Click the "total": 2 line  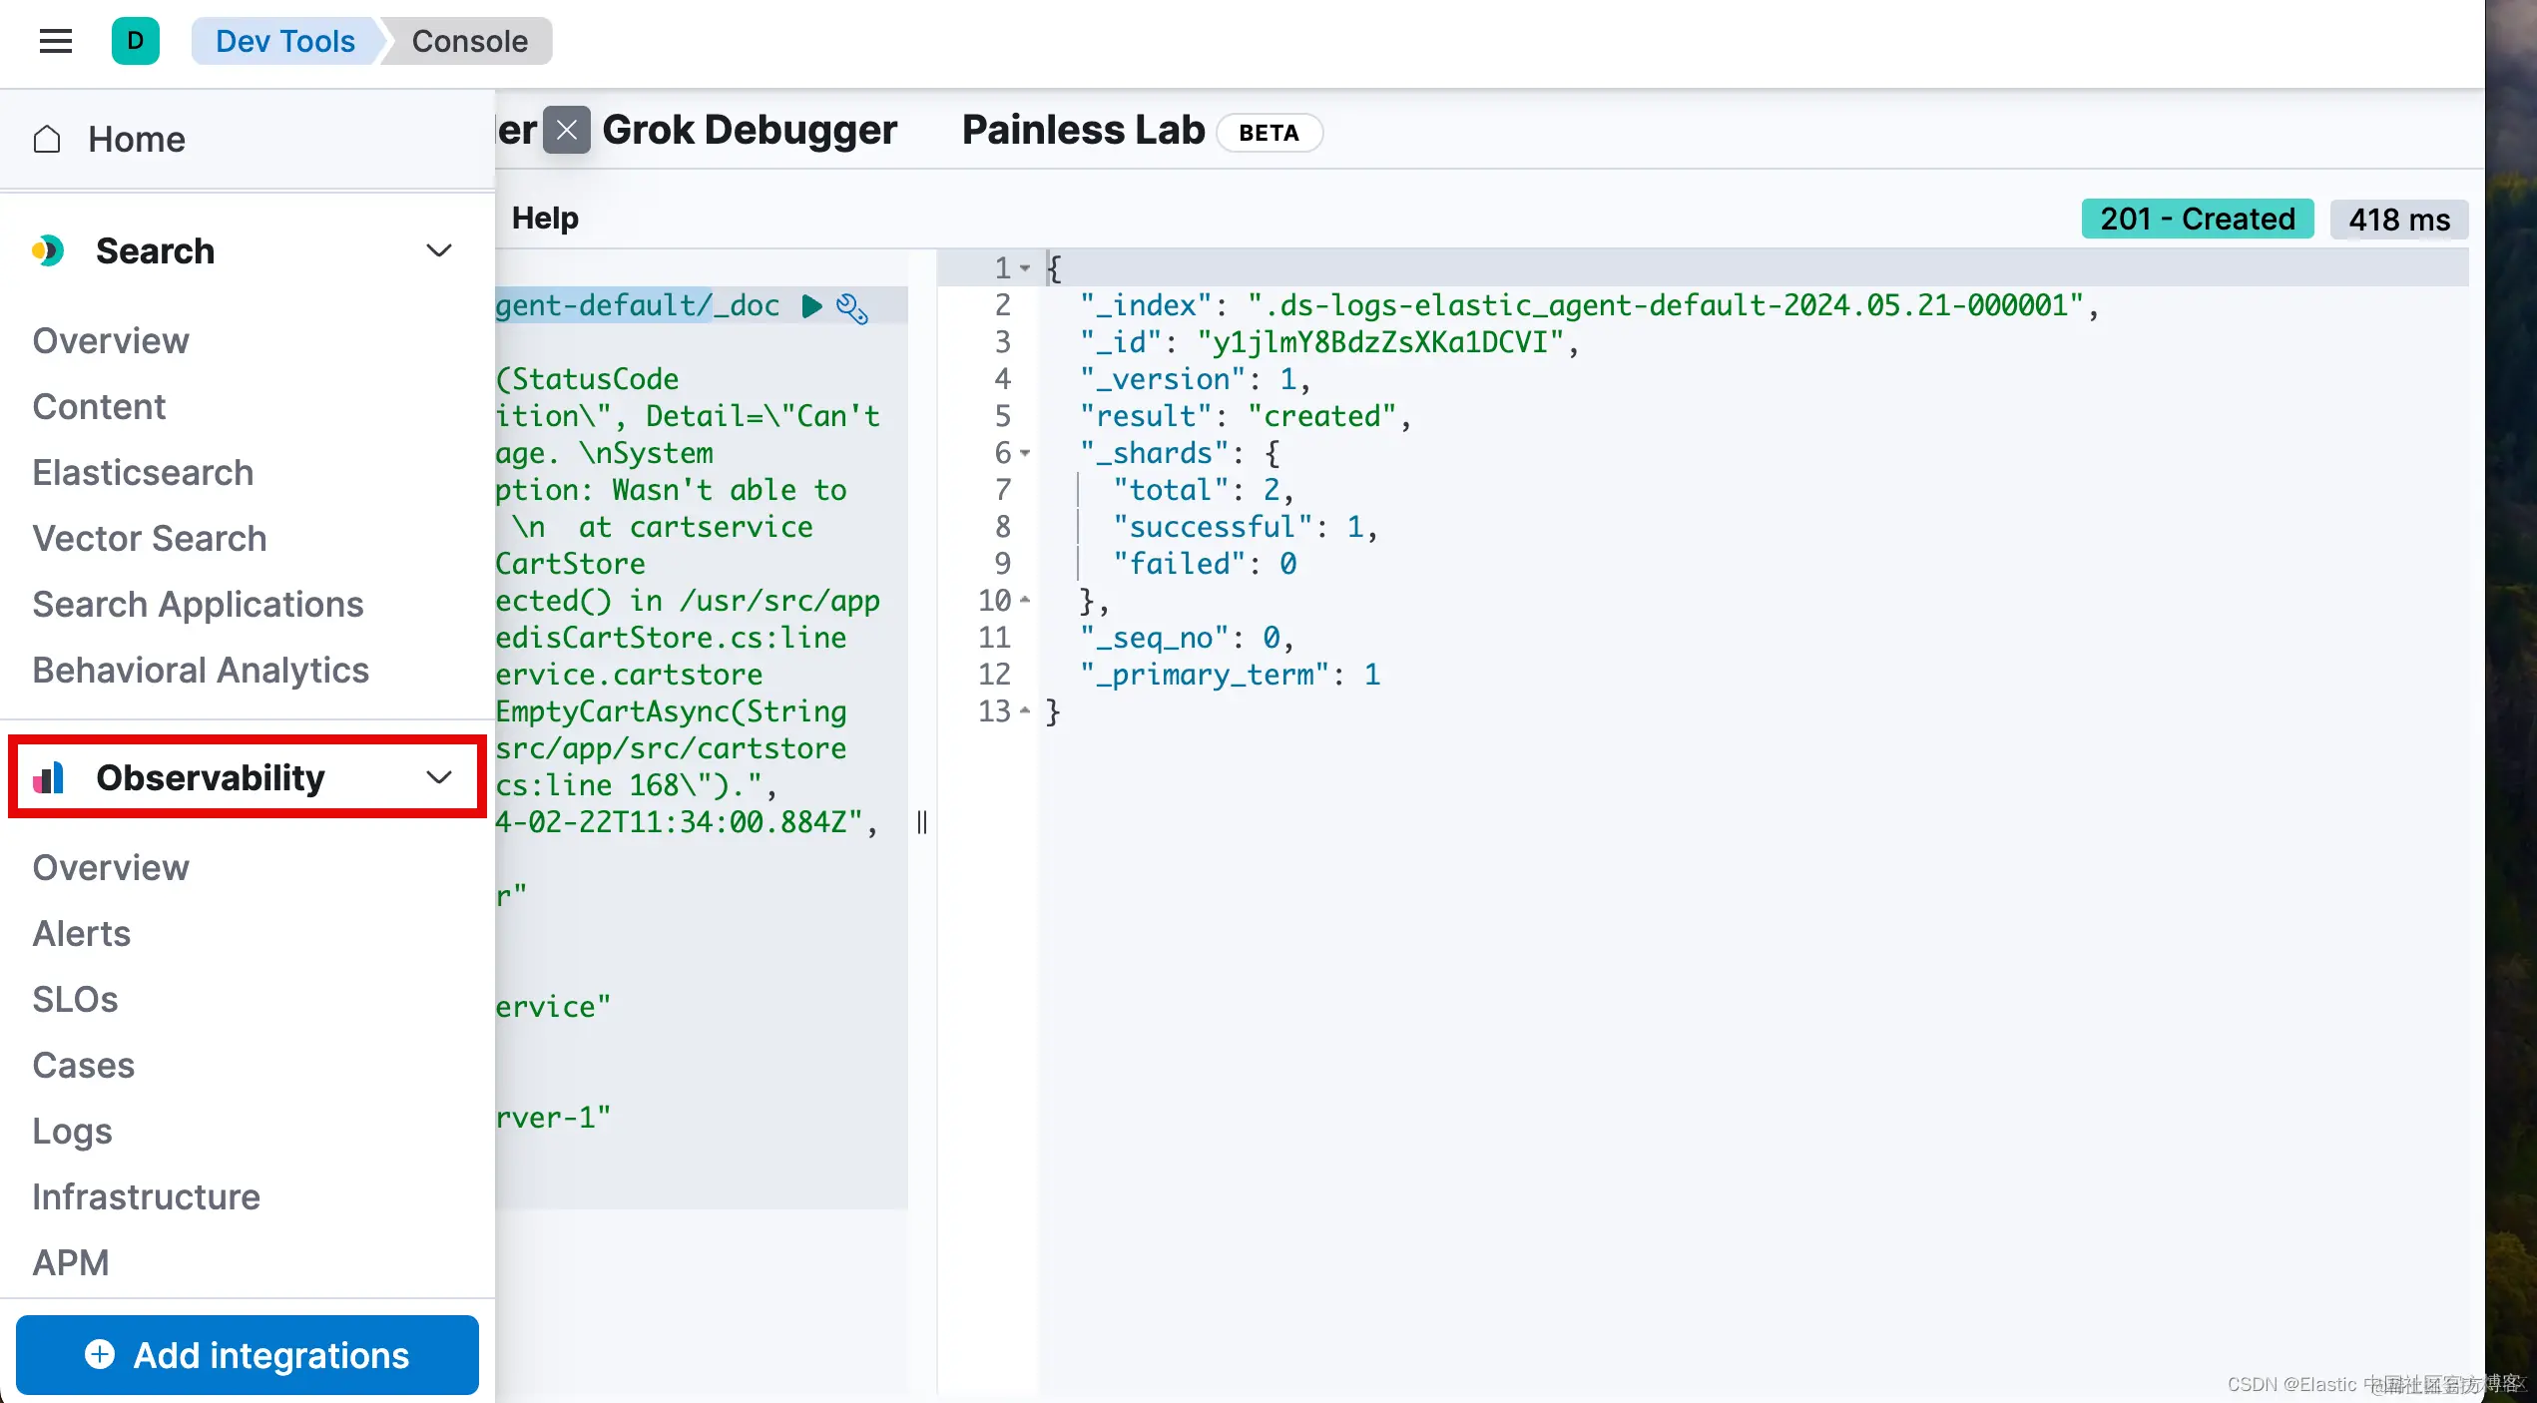tap(1204, 490)
